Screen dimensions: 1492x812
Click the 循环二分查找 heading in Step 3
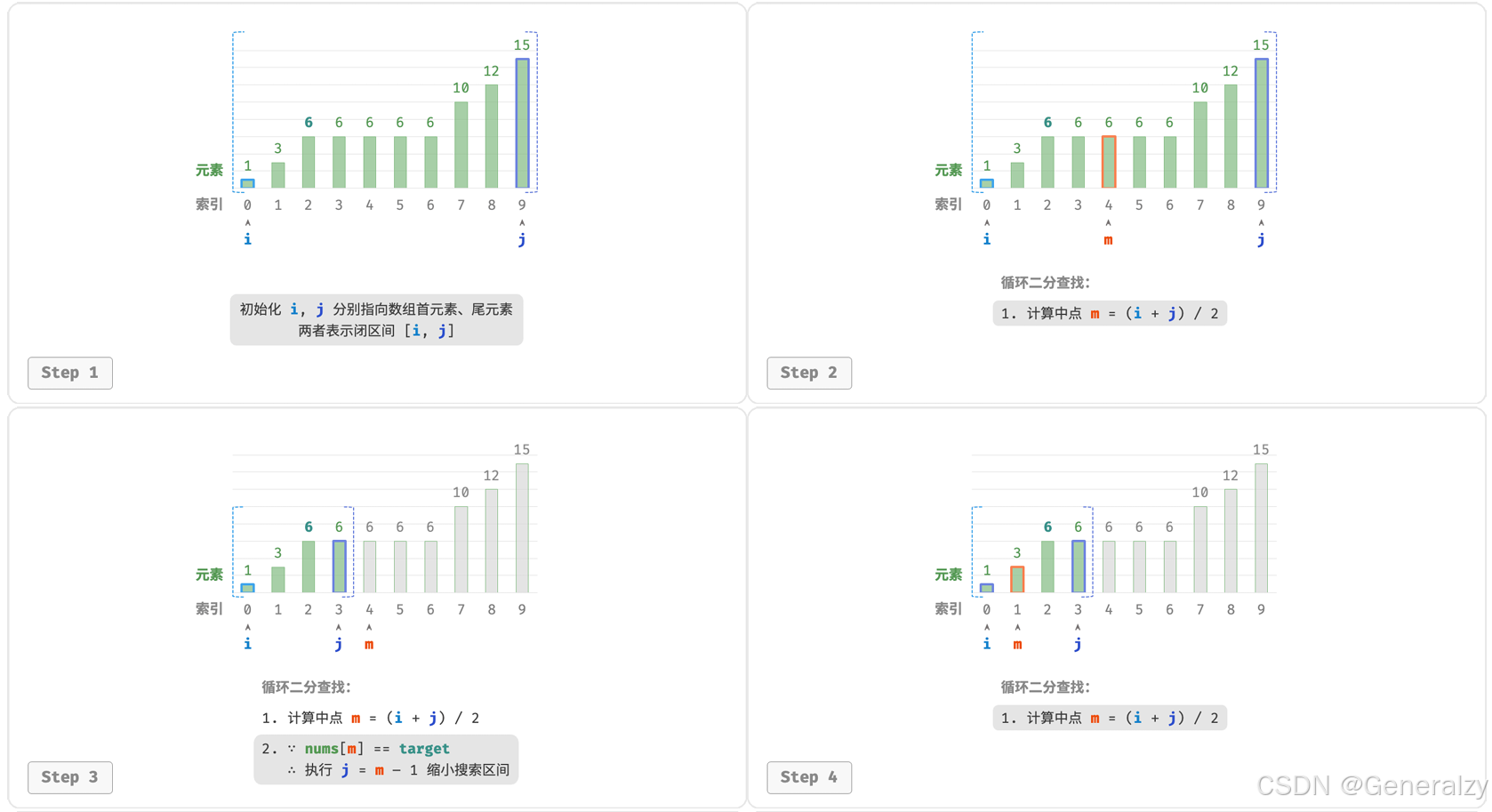click(306, 687)
